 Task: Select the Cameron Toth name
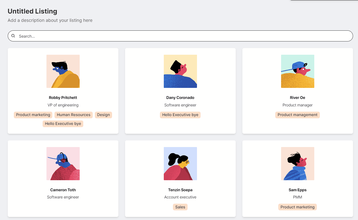coord(63,190)
